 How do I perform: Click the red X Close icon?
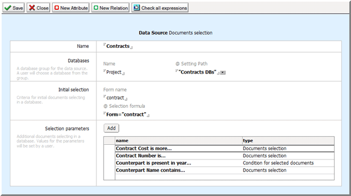pyautogui.click(x=32, y=8)
